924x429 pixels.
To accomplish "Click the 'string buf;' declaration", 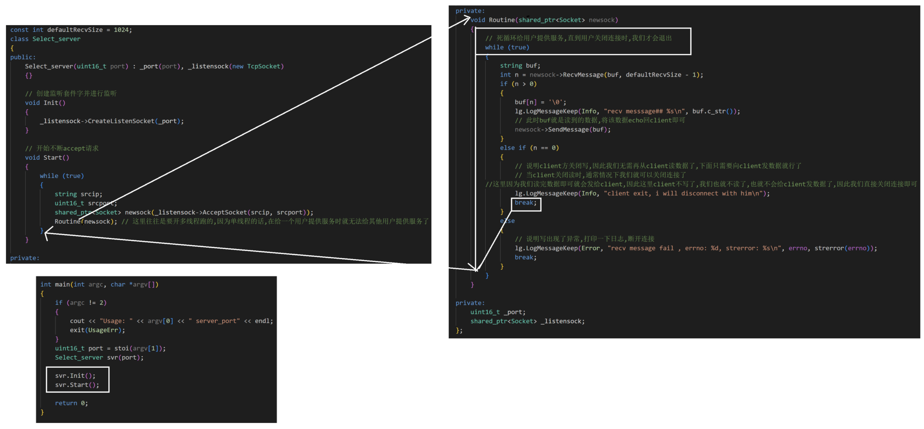I will click(x=520, y=65).
